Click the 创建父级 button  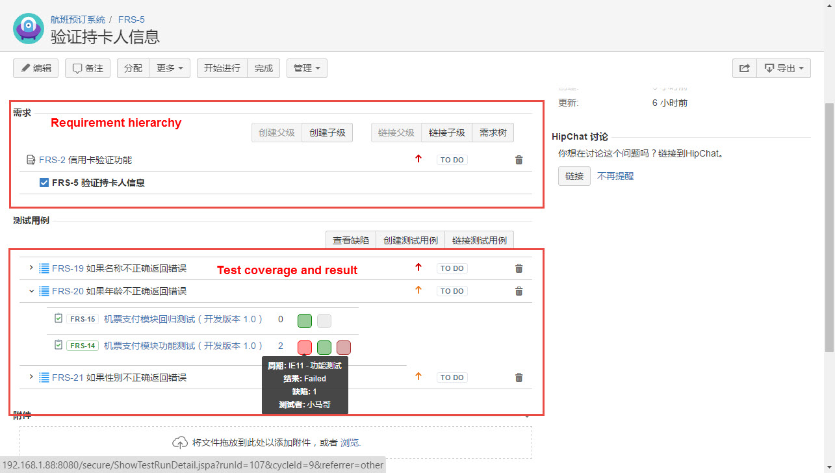click(x=277, y=133)
